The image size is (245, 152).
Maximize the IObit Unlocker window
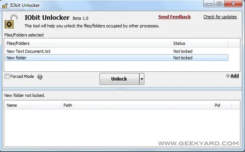click(x=219, y=4)
